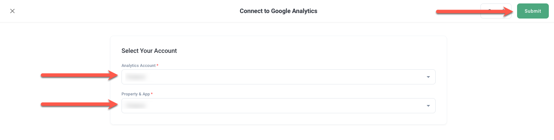The height and width of the screenshot is (140, 554).
Task: Click the "Analytics Account" field label
Action: point(138,66)
